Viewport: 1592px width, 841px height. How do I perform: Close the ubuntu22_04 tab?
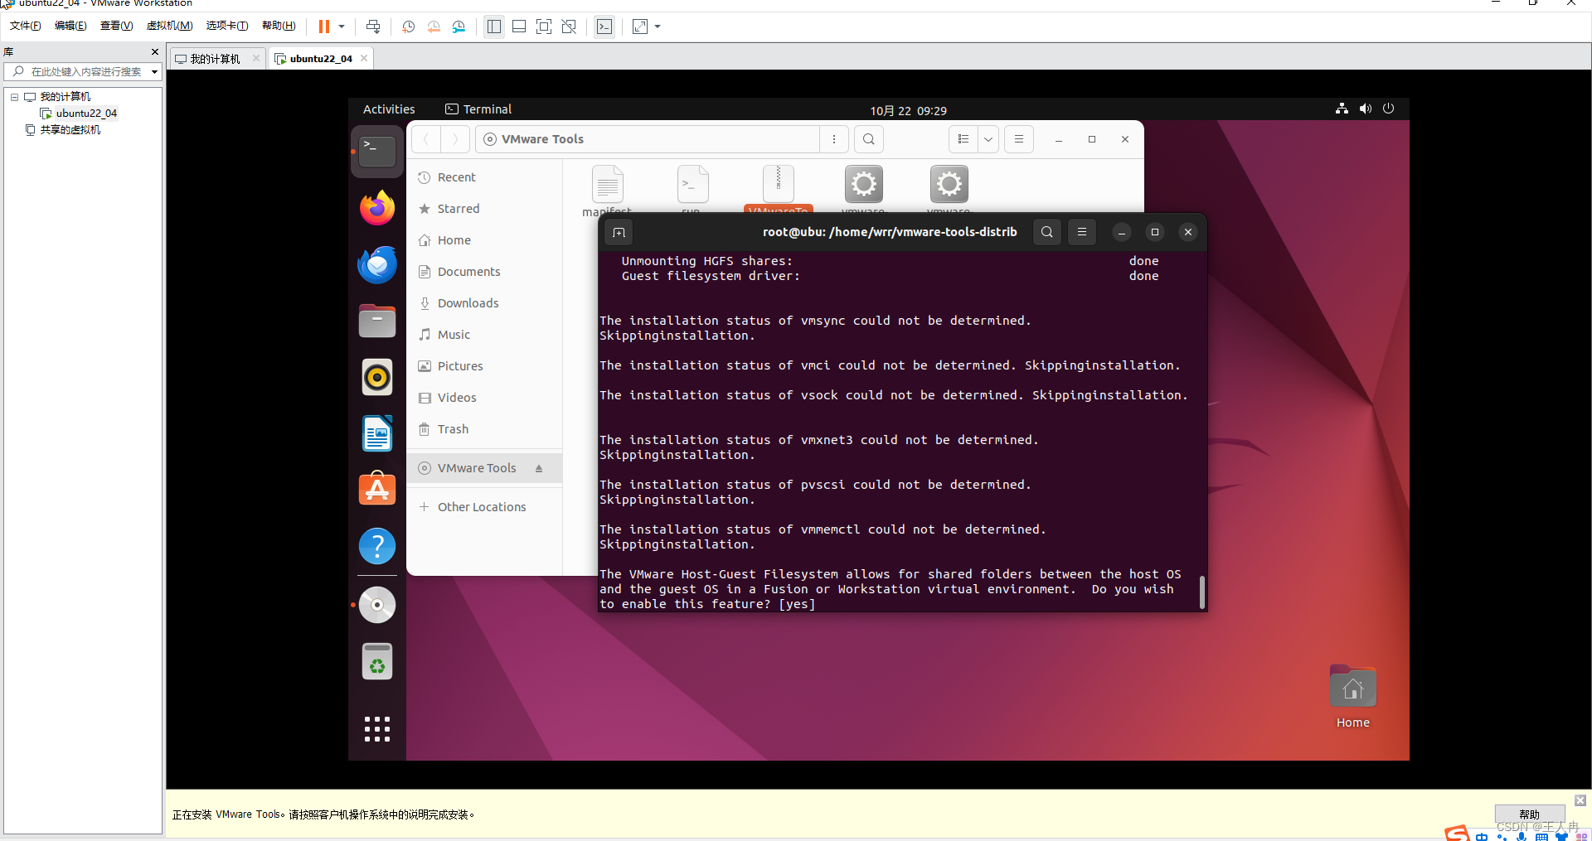(364, 58)
